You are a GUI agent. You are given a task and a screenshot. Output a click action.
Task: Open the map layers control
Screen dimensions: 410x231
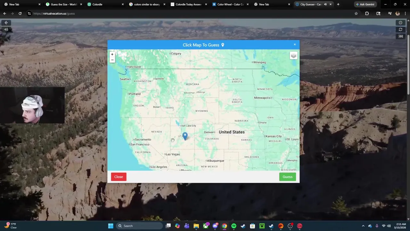(293, 56)
